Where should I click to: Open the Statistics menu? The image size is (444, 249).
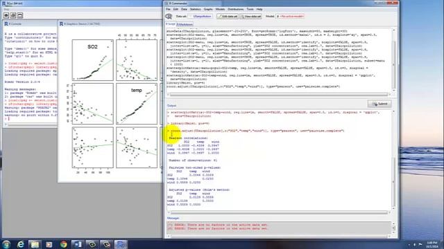pyautogui.click(x=196, y=9)
